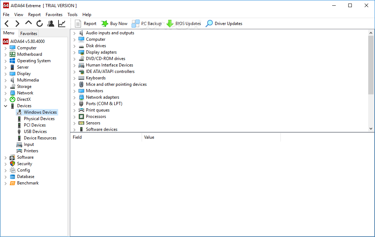Refresh using the circular arrow toolbar icon
Screen dimensions: 375x237
coord(40,24)
